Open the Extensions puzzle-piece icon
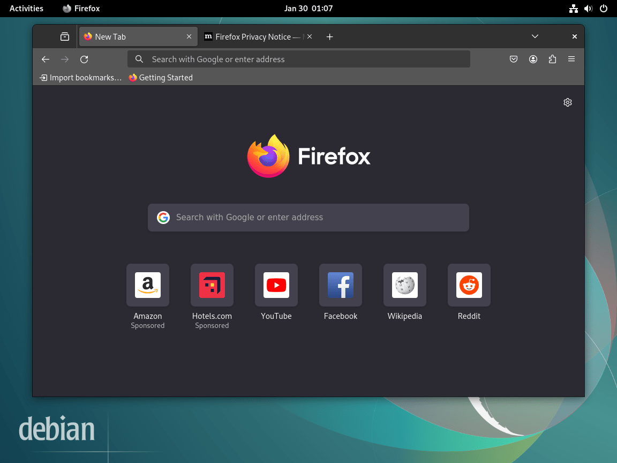This screenshot has height=463, width=617. tap(552, 59)
